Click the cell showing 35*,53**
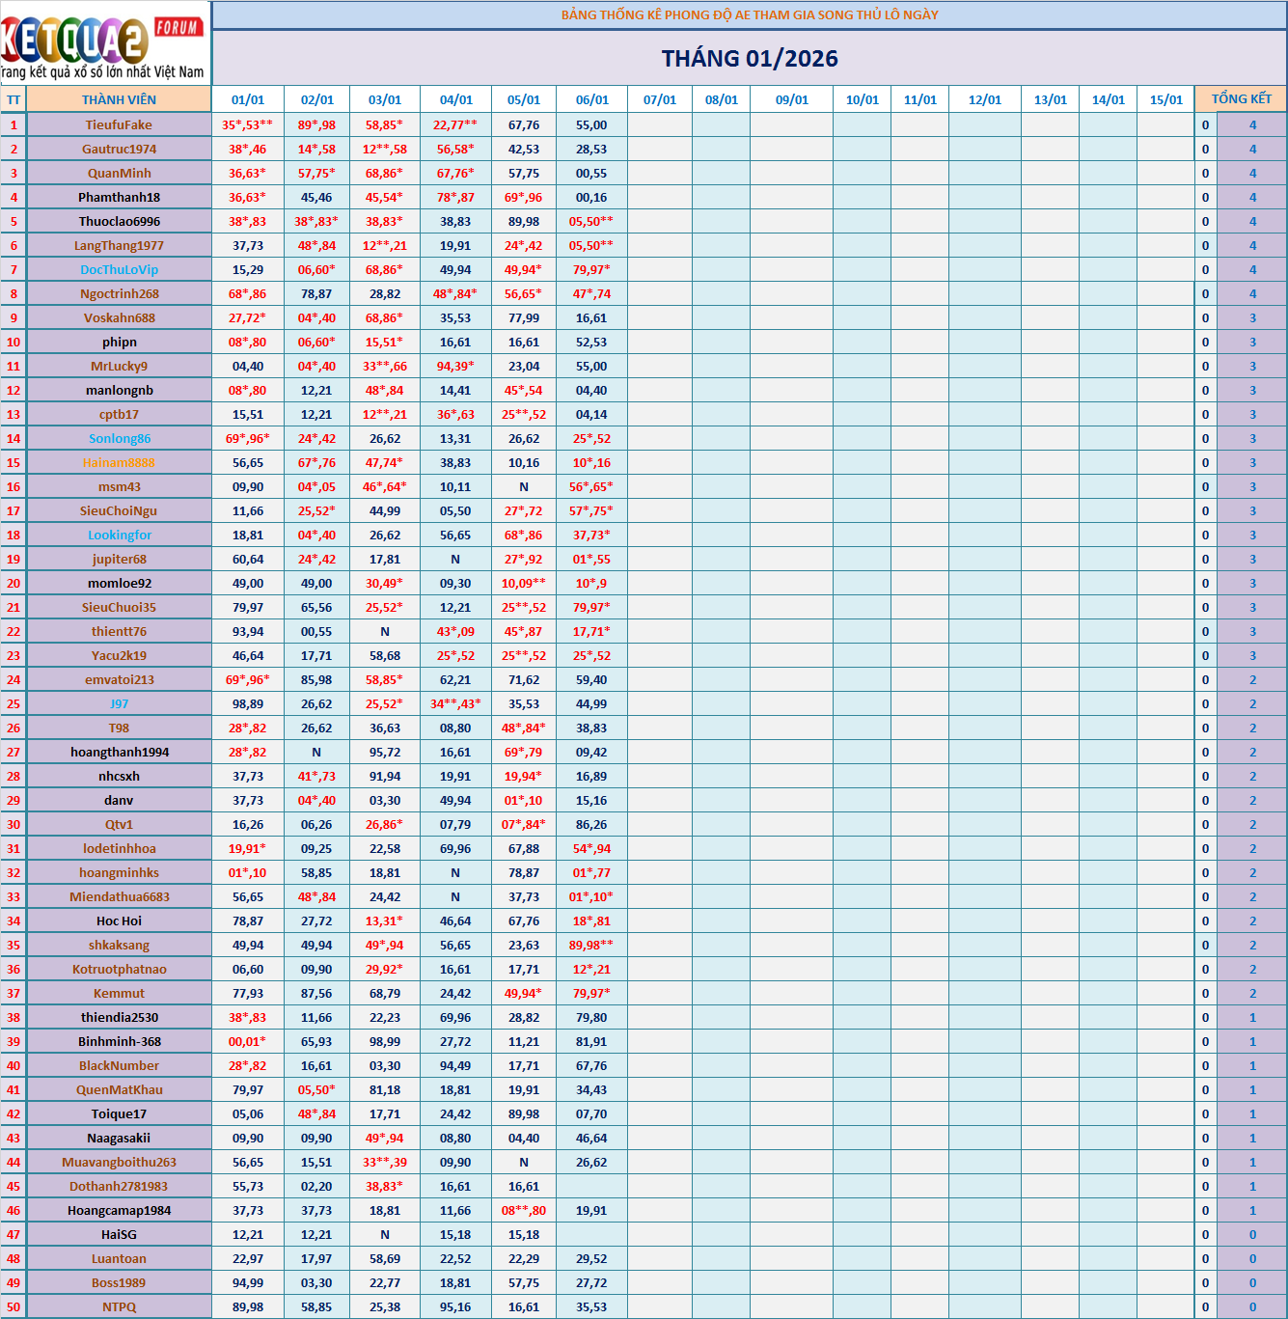 (x=248, y=124)
